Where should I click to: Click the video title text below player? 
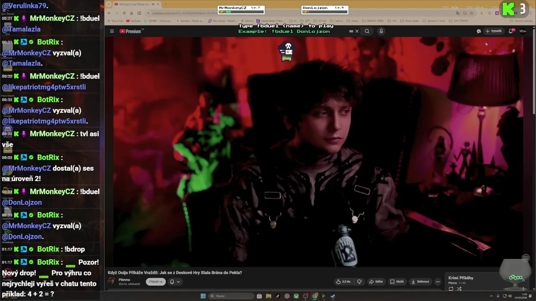click(x=175, y=273)
